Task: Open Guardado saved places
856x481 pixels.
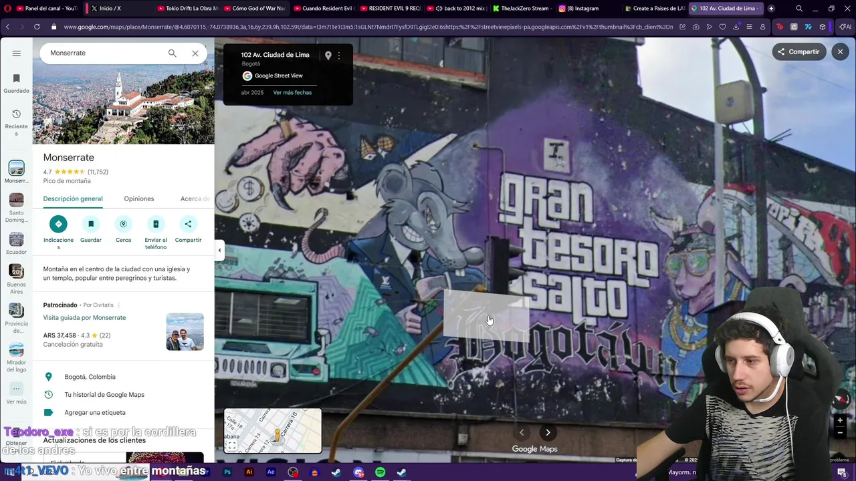Action: (16, 84)
